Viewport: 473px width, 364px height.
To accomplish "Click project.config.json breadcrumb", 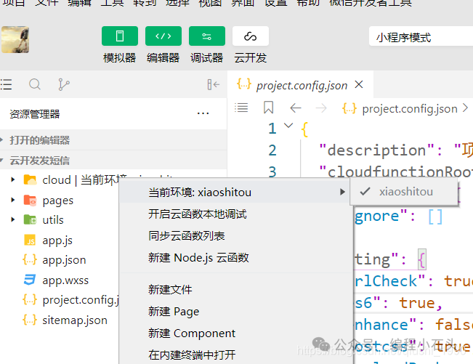I will click(410, 109).
